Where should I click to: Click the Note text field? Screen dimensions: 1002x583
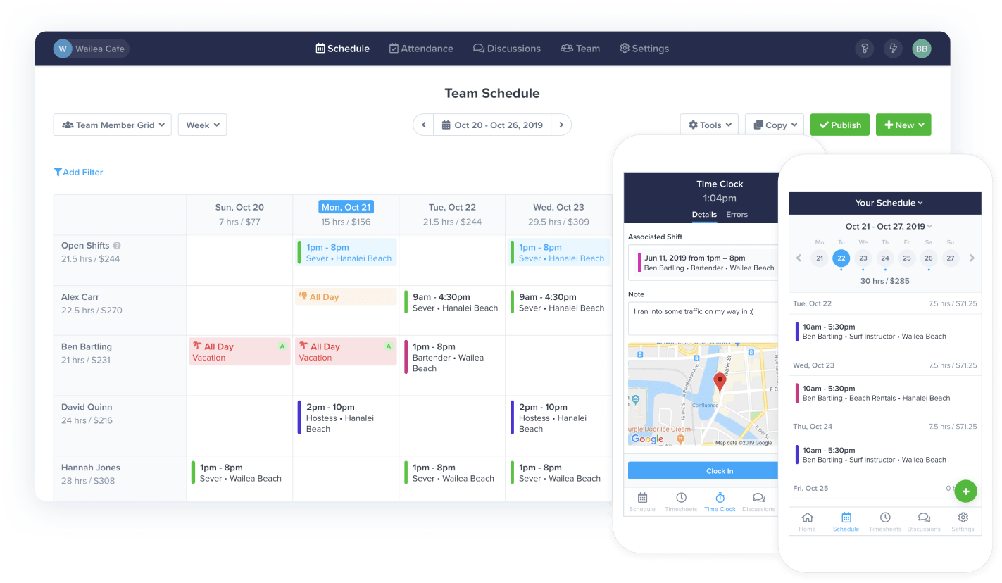tap(703, 318)
